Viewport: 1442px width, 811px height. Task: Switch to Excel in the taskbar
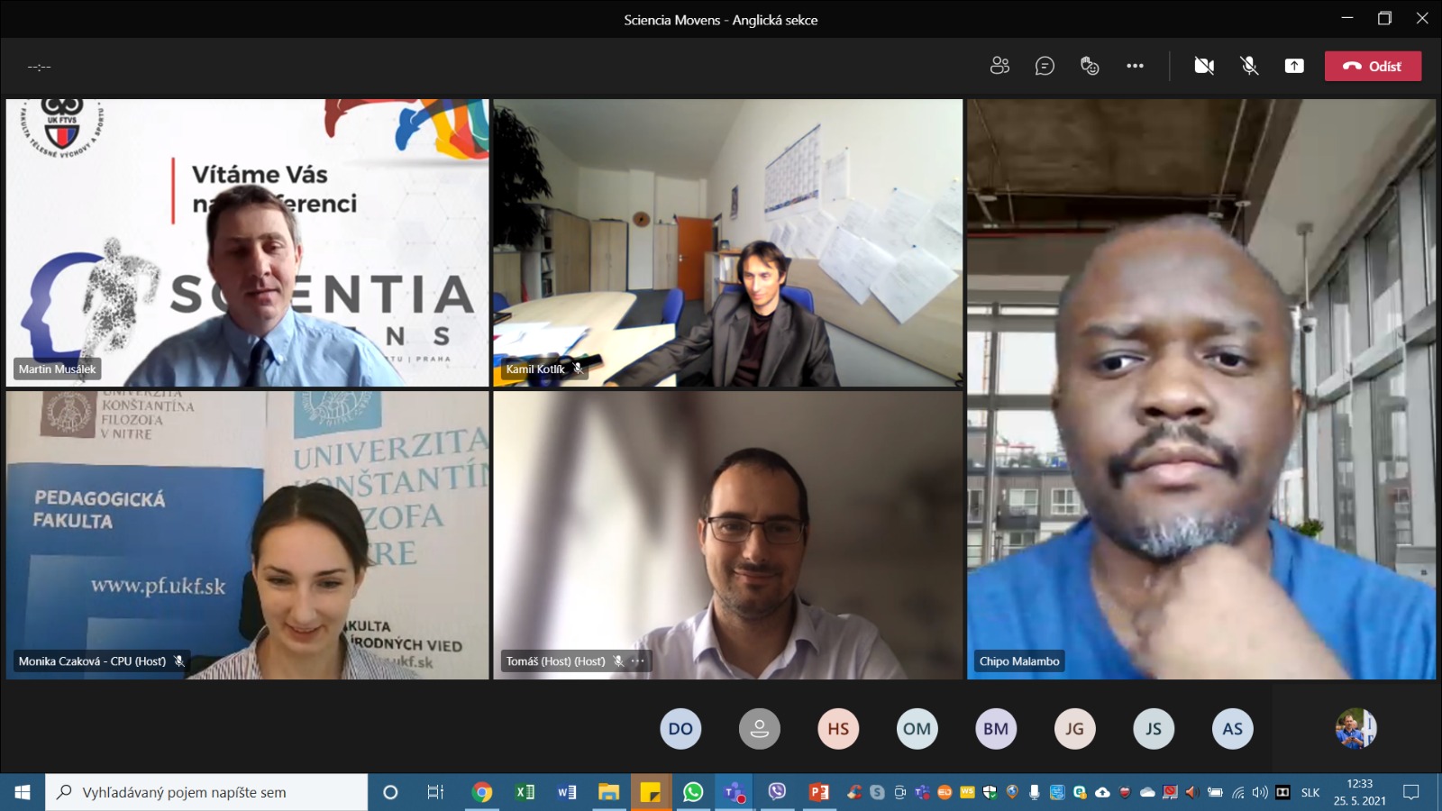click(525, 792)
